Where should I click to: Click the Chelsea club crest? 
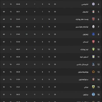[x=93, y=4]
